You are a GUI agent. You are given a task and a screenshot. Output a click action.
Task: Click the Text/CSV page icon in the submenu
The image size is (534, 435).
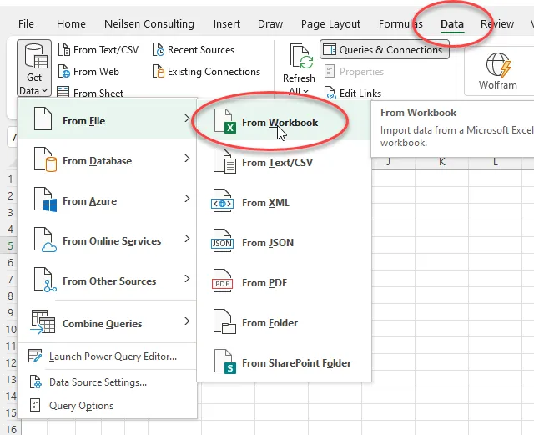[224, 161]
